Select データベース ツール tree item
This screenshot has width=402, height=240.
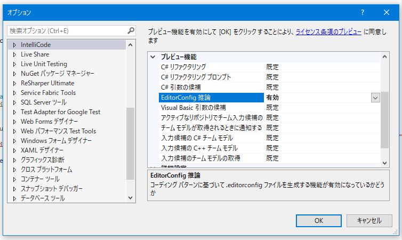click(x=43, y=198)
